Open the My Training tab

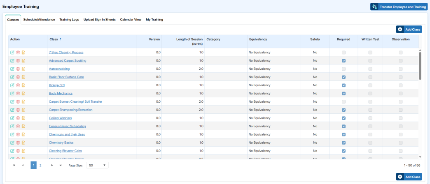[154, 20]
